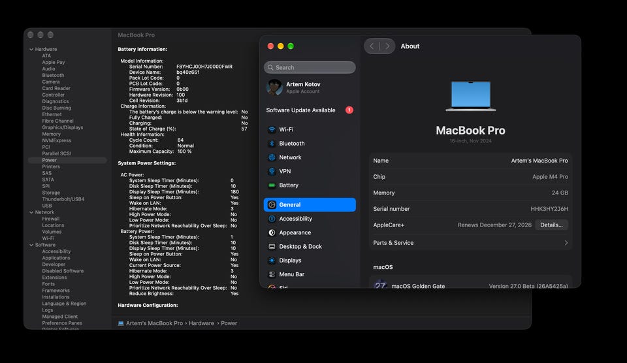This screenshot has width=627, height=363.
Task: Select Preference Panes in System Information
Action: (x=62, y=323)
